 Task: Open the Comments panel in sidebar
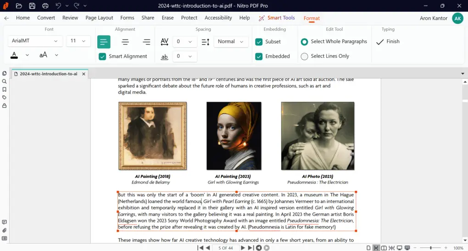[5, 223]
